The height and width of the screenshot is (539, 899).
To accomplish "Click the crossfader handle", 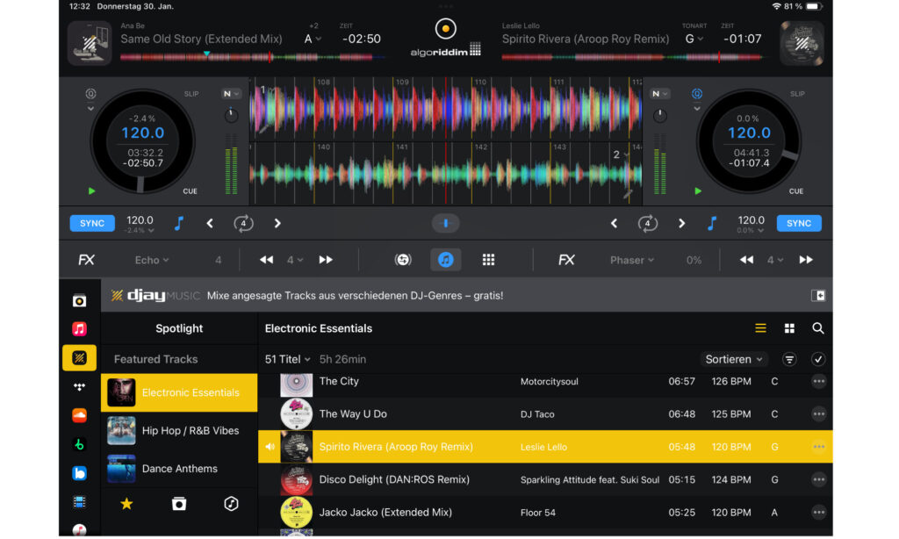I will [445, 224].
